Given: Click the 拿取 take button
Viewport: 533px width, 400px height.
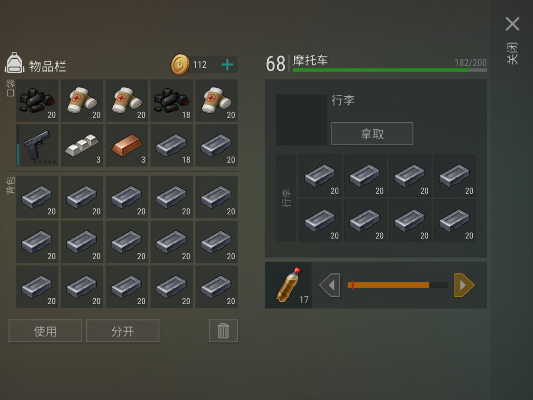Looking at the screenshot, I should (372, 133).
